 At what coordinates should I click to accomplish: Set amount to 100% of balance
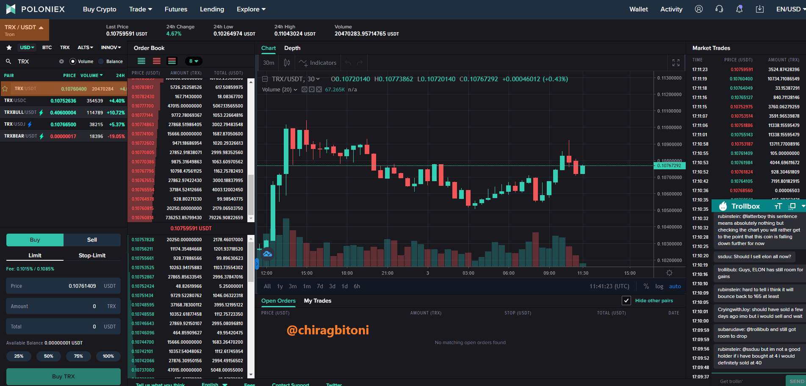[108, 356]
